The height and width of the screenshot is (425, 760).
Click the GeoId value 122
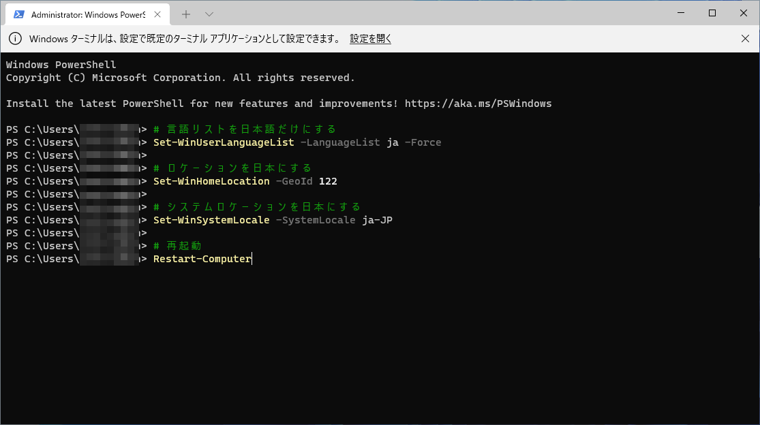[x=328, y=181]
